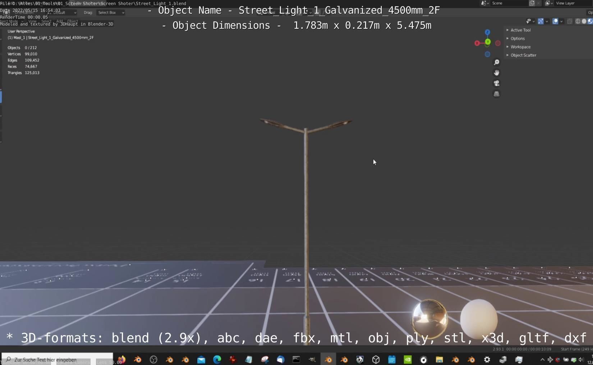Viewport: 593px width, 365px height.
Task: Click the New Scene icon
Action: pyautogui.click(x=532, y=3)
